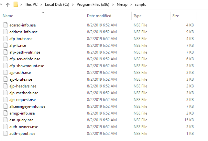Select the auth-spoof.nse file icon

coord(5,134)
